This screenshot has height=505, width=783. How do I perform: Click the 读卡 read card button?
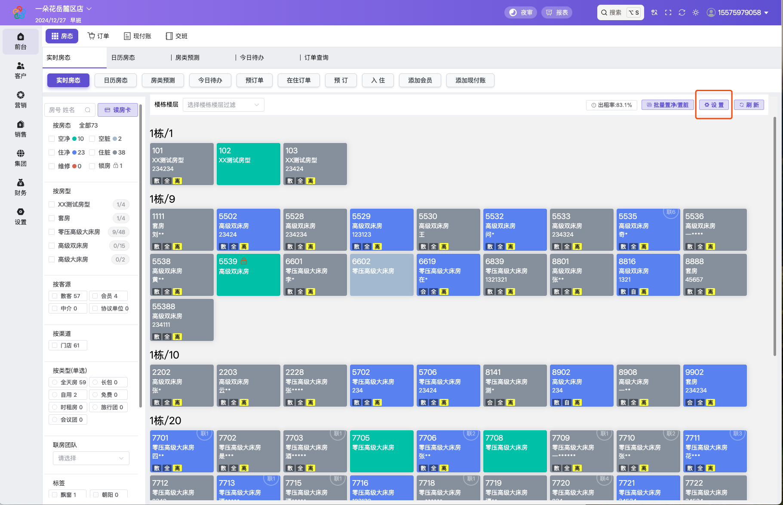[118, 110]
